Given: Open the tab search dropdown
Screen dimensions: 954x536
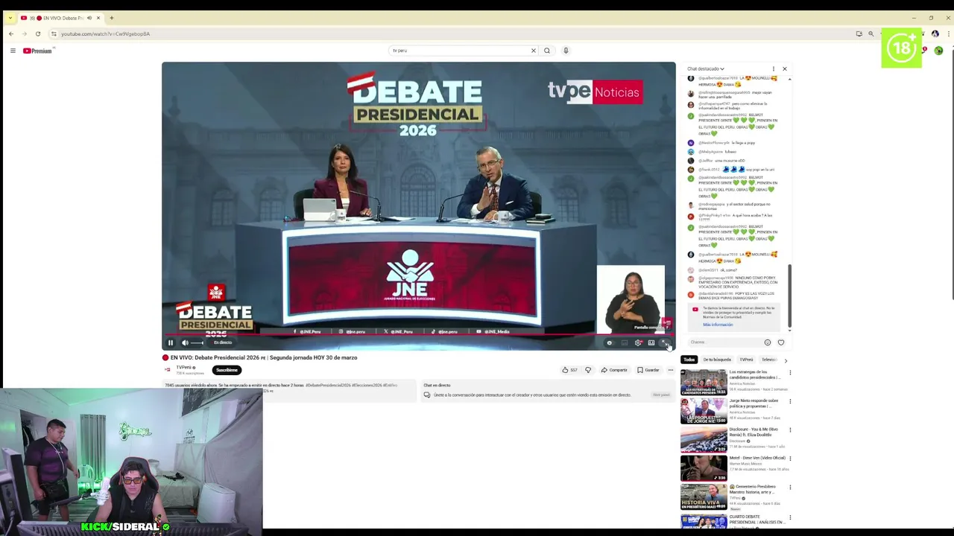Looking at the screenshot, I should click(x=10, y=18).
